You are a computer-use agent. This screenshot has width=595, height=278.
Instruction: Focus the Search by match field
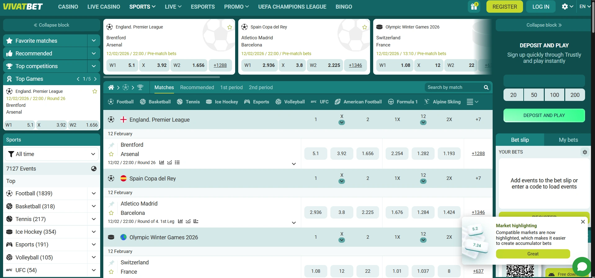pyautogui.click(x=454, y=88)
